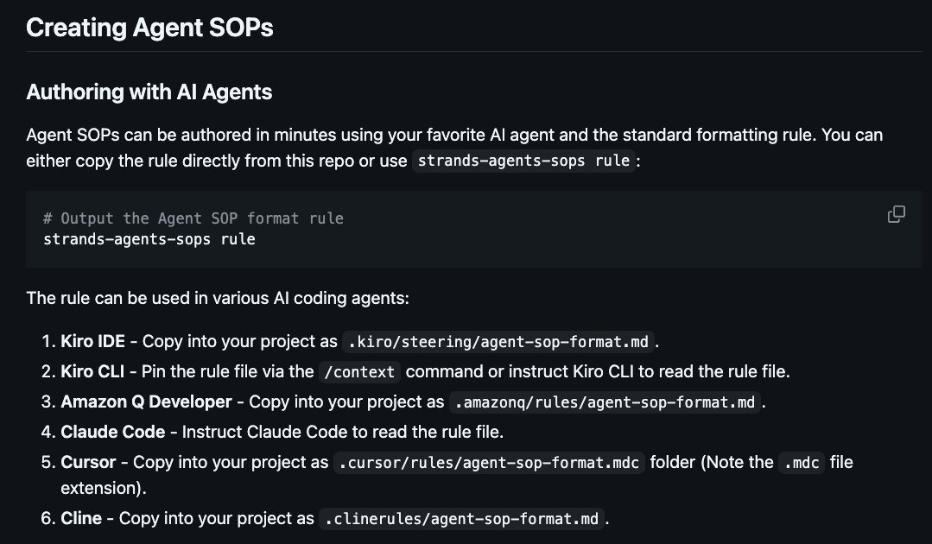Click the .clinerules/agent-sop-format.md path
This screenshot has height=544, width=932.
[462, 519]
